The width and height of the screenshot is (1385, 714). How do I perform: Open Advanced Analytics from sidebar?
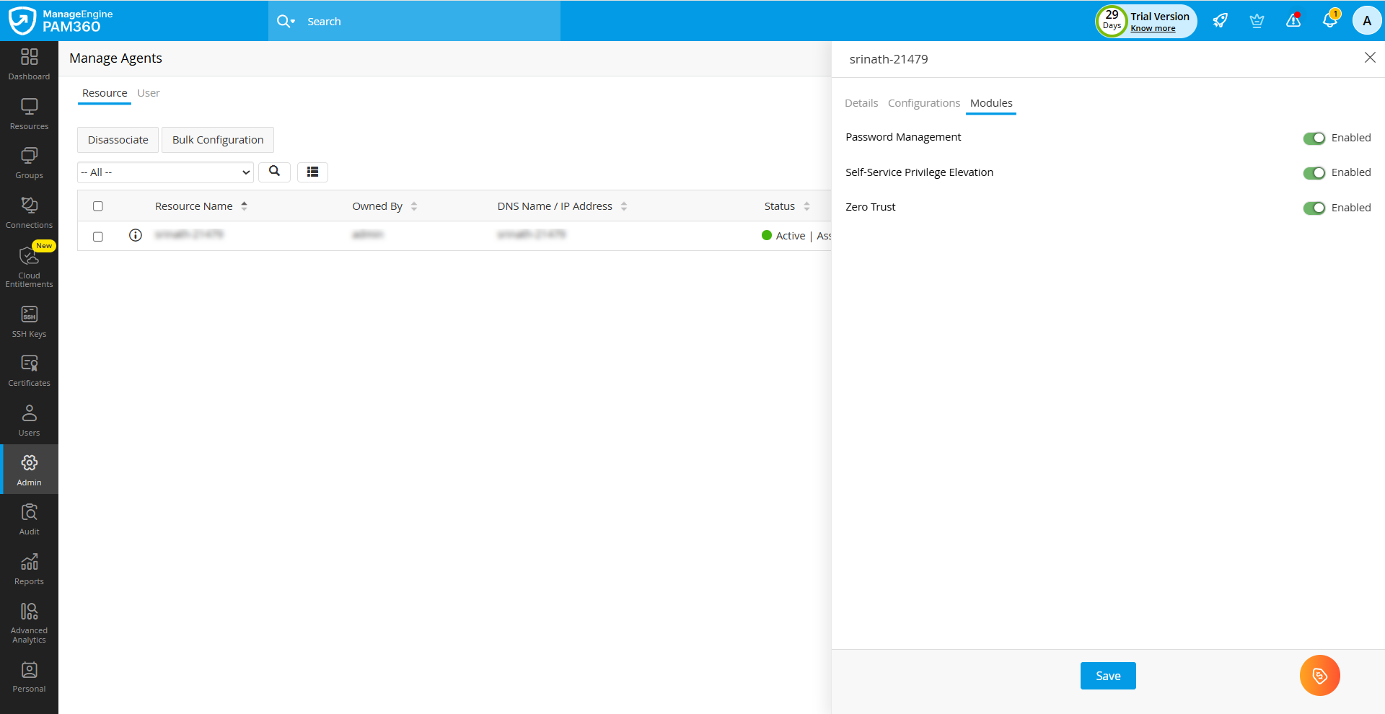click(29, 622)
